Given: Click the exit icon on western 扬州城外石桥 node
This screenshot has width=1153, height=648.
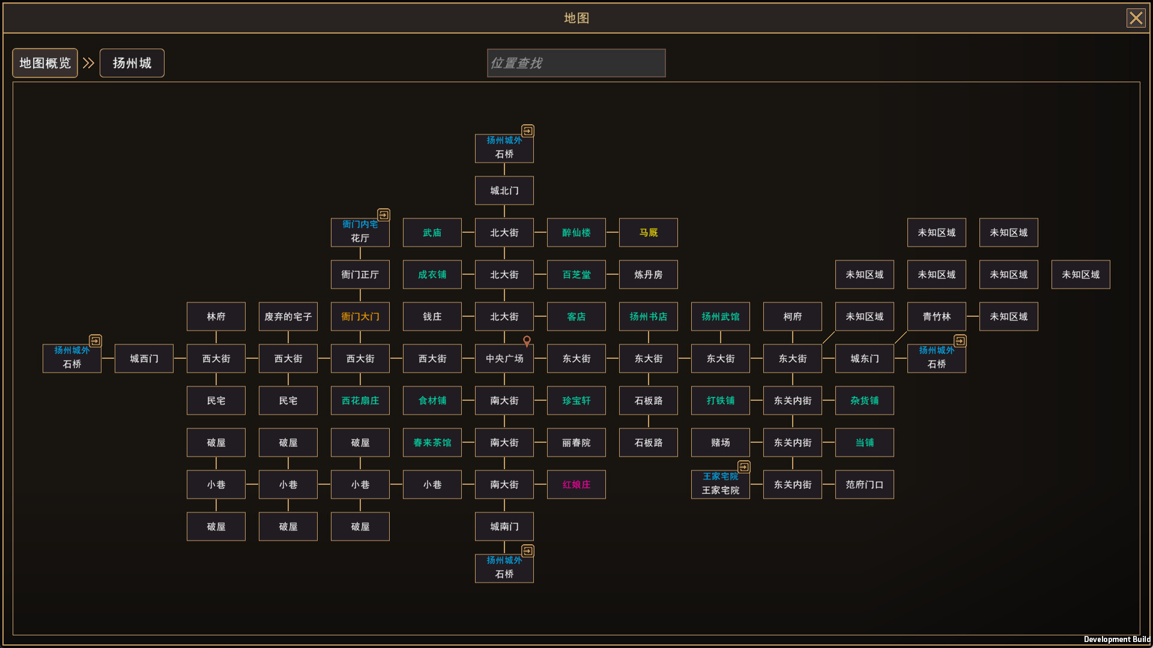Looking at the screenshot, I should coord(95,340).
